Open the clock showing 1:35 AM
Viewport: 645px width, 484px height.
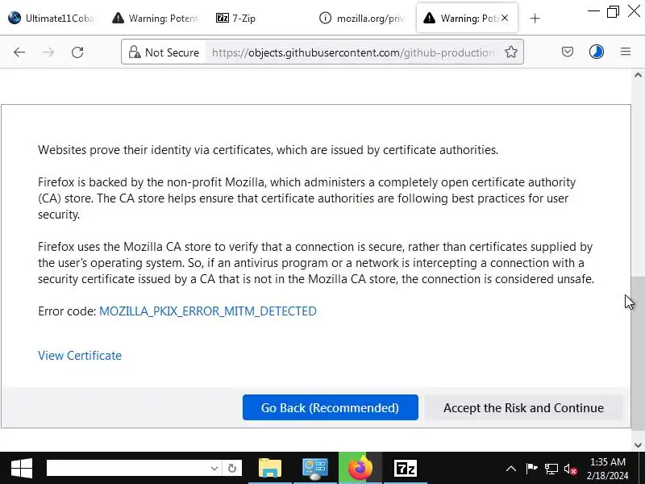click(x=608, y=469)
